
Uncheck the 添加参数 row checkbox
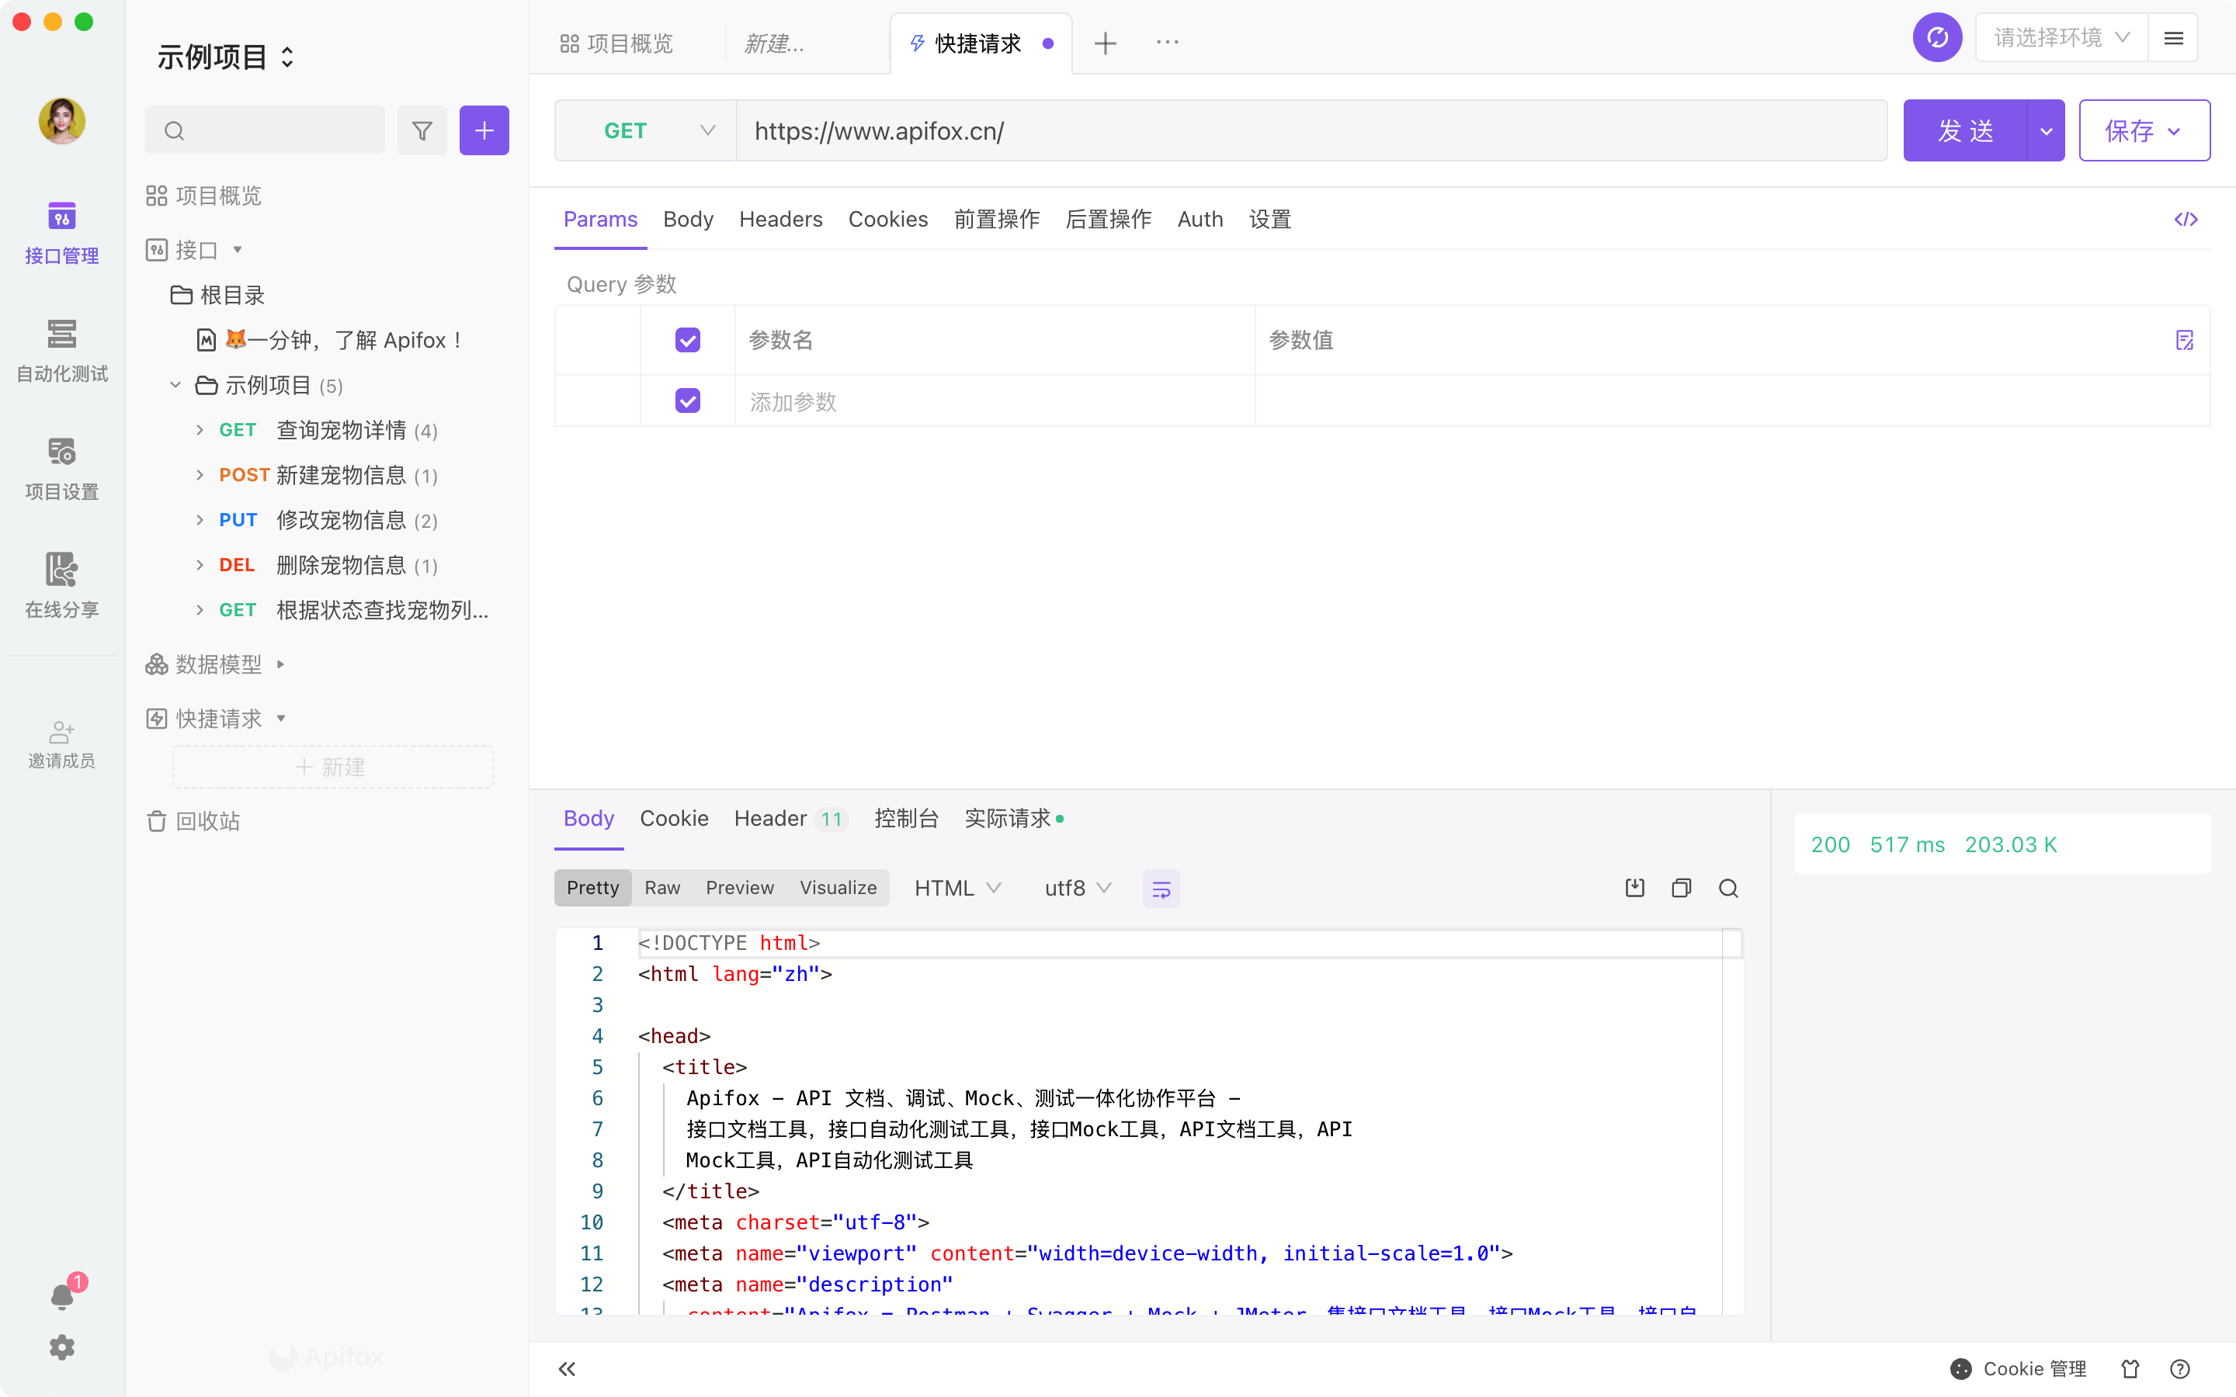coord(687,401)
